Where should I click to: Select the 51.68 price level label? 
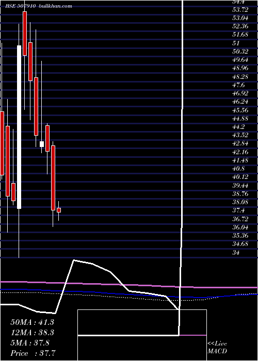(x=240, y=35)
